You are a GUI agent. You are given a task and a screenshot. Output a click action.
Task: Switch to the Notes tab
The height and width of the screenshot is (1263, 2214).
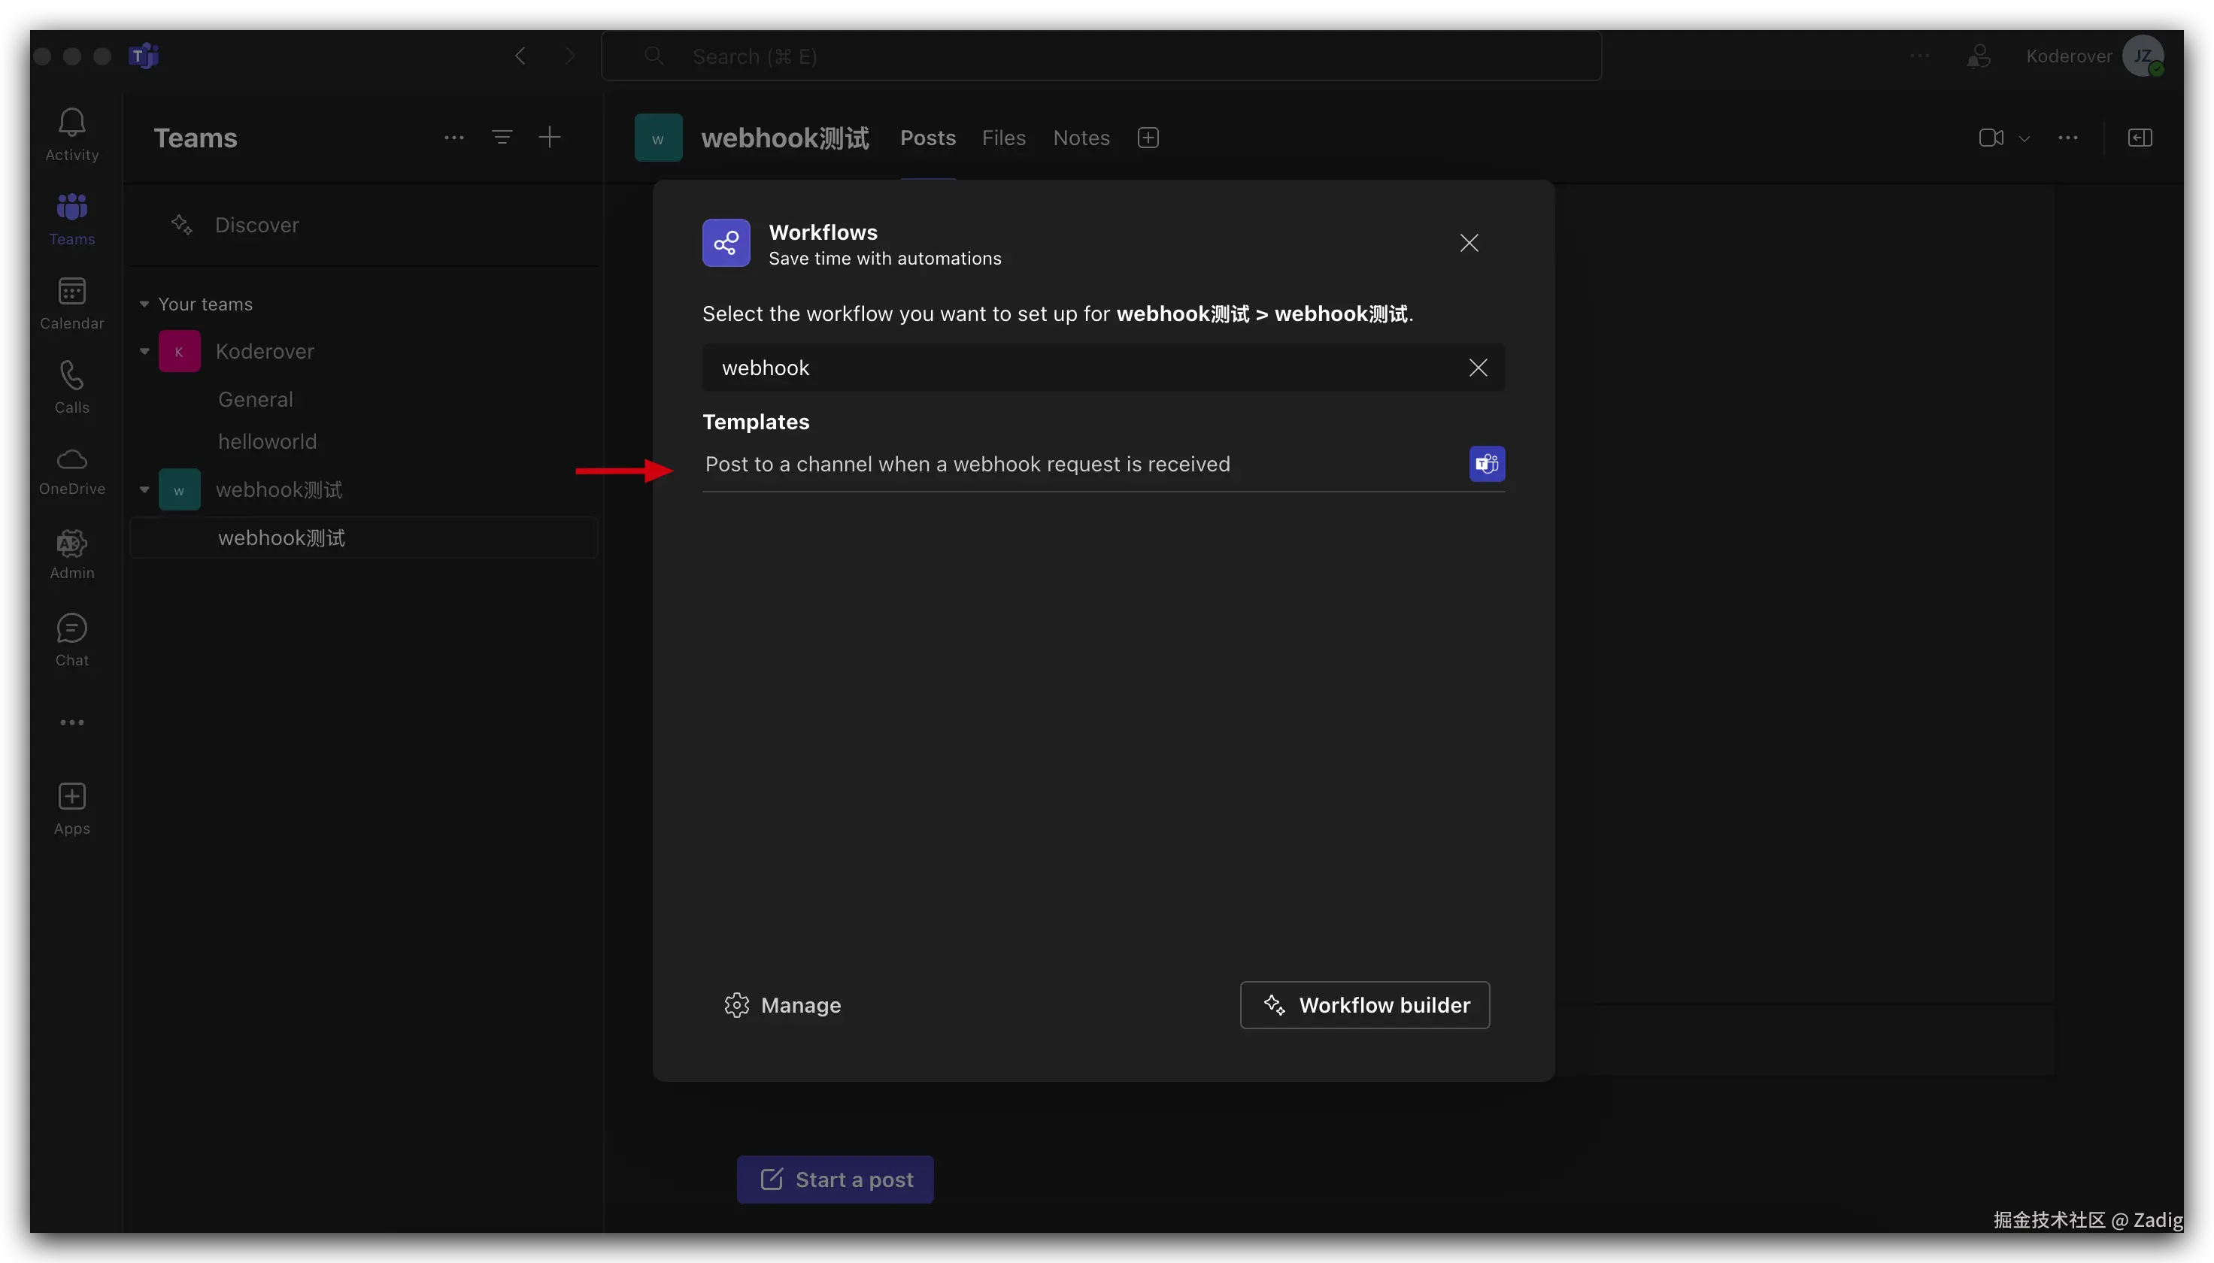pos(1081,138)
